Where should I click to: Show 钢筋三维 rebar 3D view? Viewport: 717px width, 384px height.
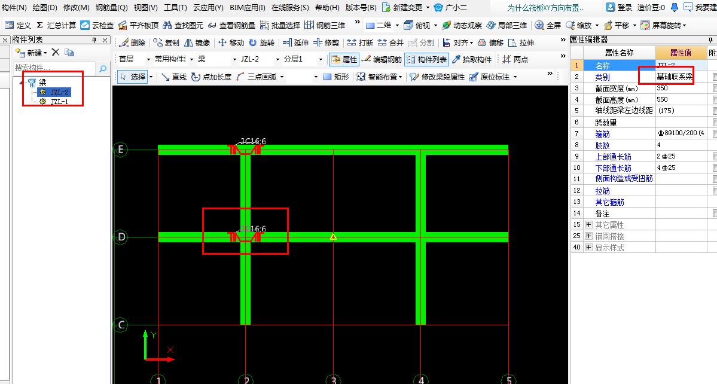click(325, 25)
